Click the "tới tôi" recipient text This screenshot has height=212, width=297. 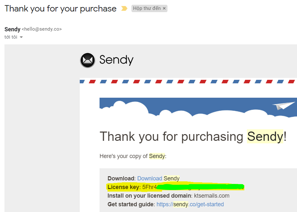click(x=11, y=37)
